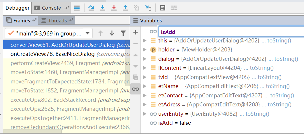This screenshot has width=304, height=134.
Task: Switch to the Threads tab
Action: 57,21
